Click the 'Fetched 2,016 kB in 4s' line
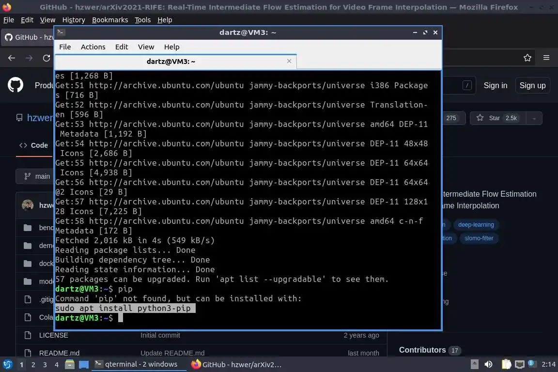 tap(135, 240)
